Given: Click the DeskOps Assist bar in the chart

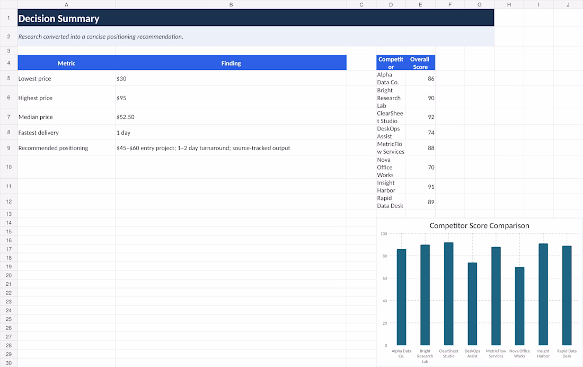Looking at the screenshot, I should (472, 304).
